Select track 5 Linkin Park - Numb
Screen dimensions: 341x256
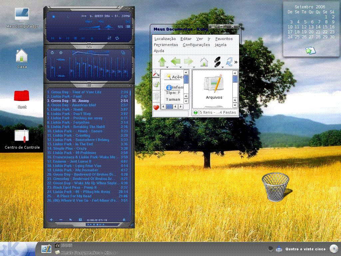point(88,109)
